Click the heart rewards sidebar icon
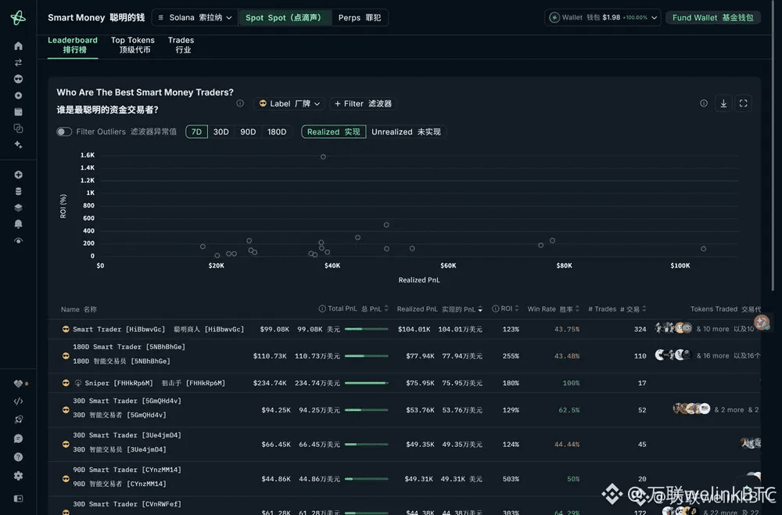 [19, 384]
